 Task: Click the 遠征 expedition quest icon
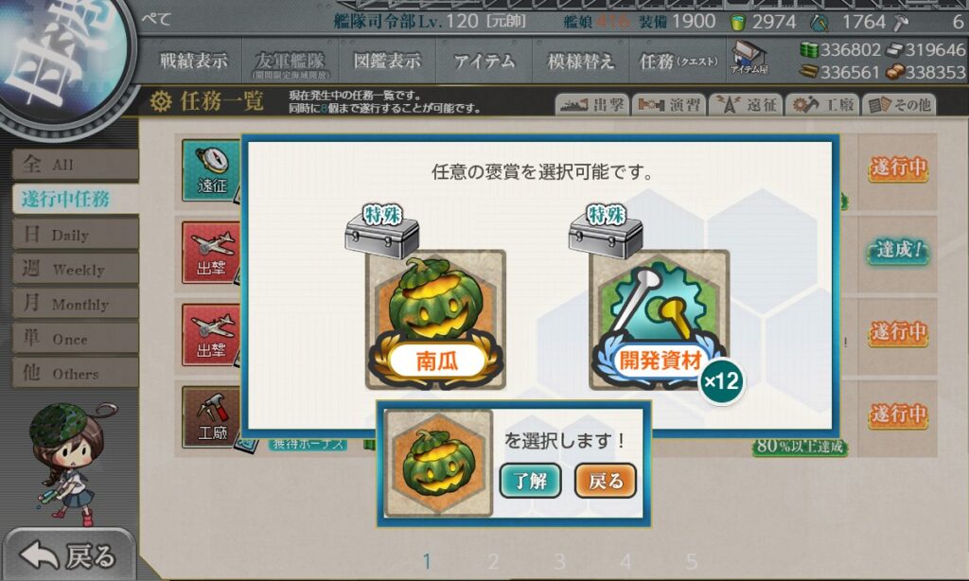(211, 169)
